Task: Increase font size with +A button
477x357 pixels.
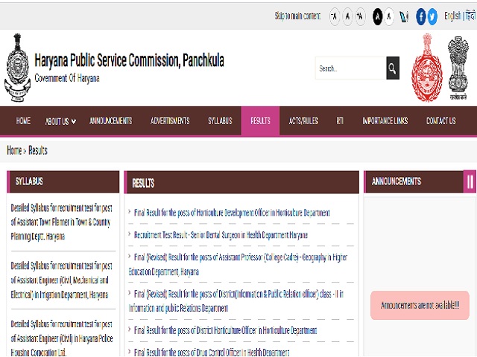Action: [x=360, y=16]
